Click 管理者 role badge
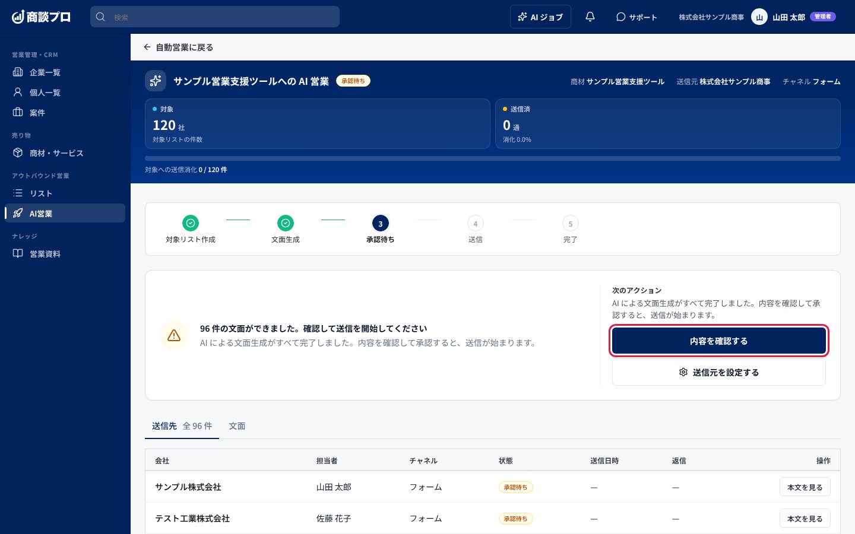Image resolution: width=855 pixels, height=534 pixels. [823, 17]
